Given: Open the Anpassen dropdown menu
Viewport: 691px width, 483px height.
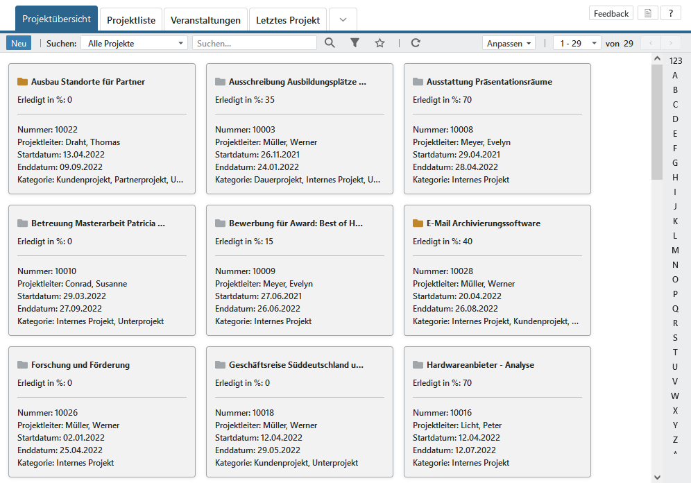Looking at the screenshot, I should (x=510, y=43).
